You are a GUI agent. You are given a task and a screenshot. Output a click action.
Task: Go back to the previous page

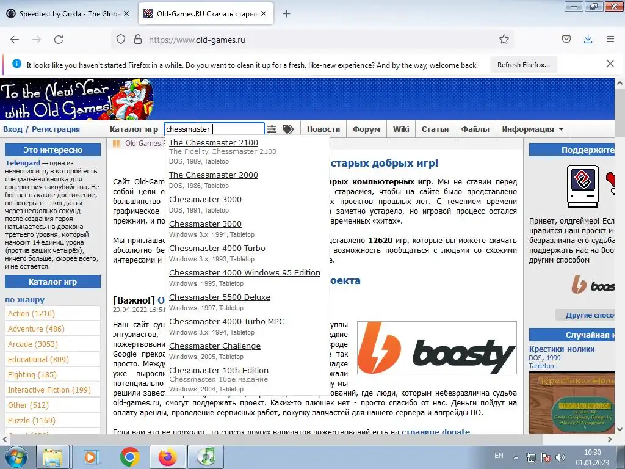pos(15,40)
